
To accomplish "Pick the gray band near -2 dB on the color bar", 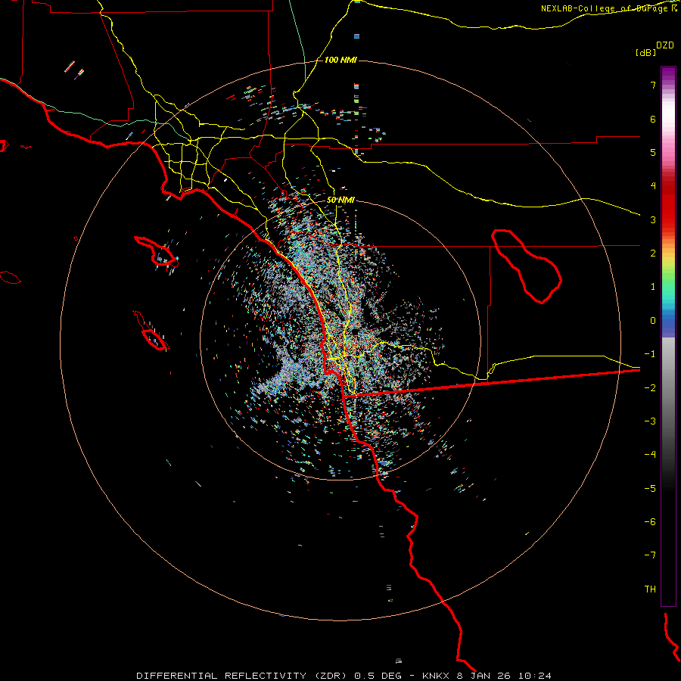I will 668,387.
